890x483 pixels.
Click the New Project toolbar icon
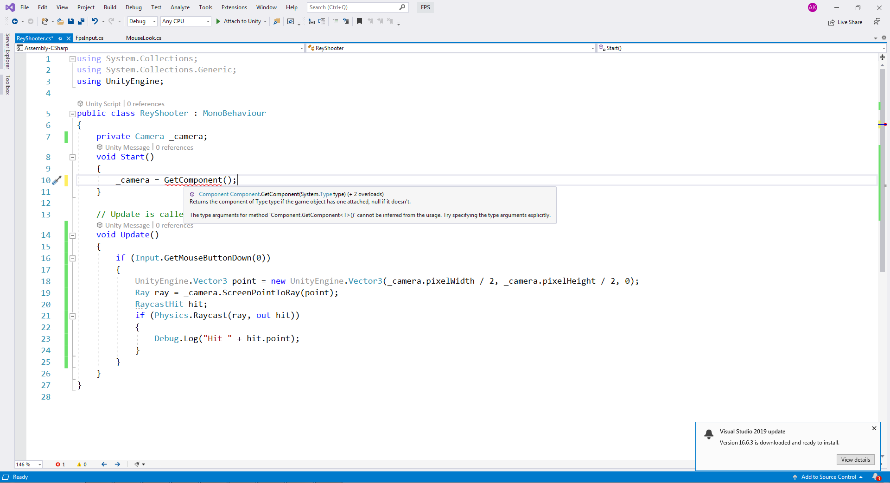[x=44, y=21]
